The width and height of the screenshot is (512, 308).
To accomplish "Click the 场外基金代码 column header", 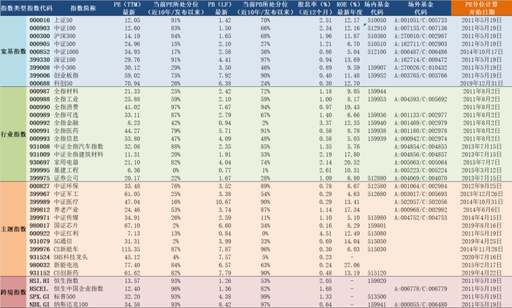I will (421, 8).
